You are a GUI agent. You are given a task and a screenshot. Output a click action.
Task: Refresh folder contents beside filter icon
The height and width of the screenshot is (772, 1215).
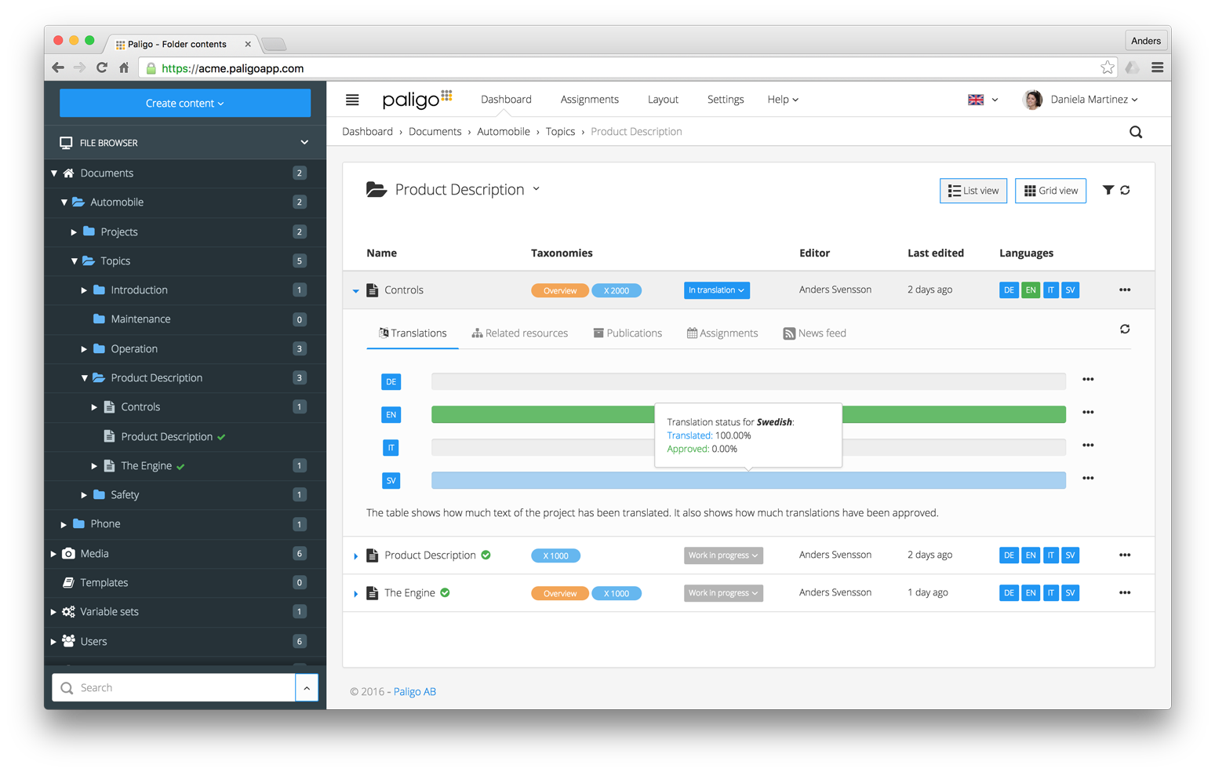(x=1125, y=190)
